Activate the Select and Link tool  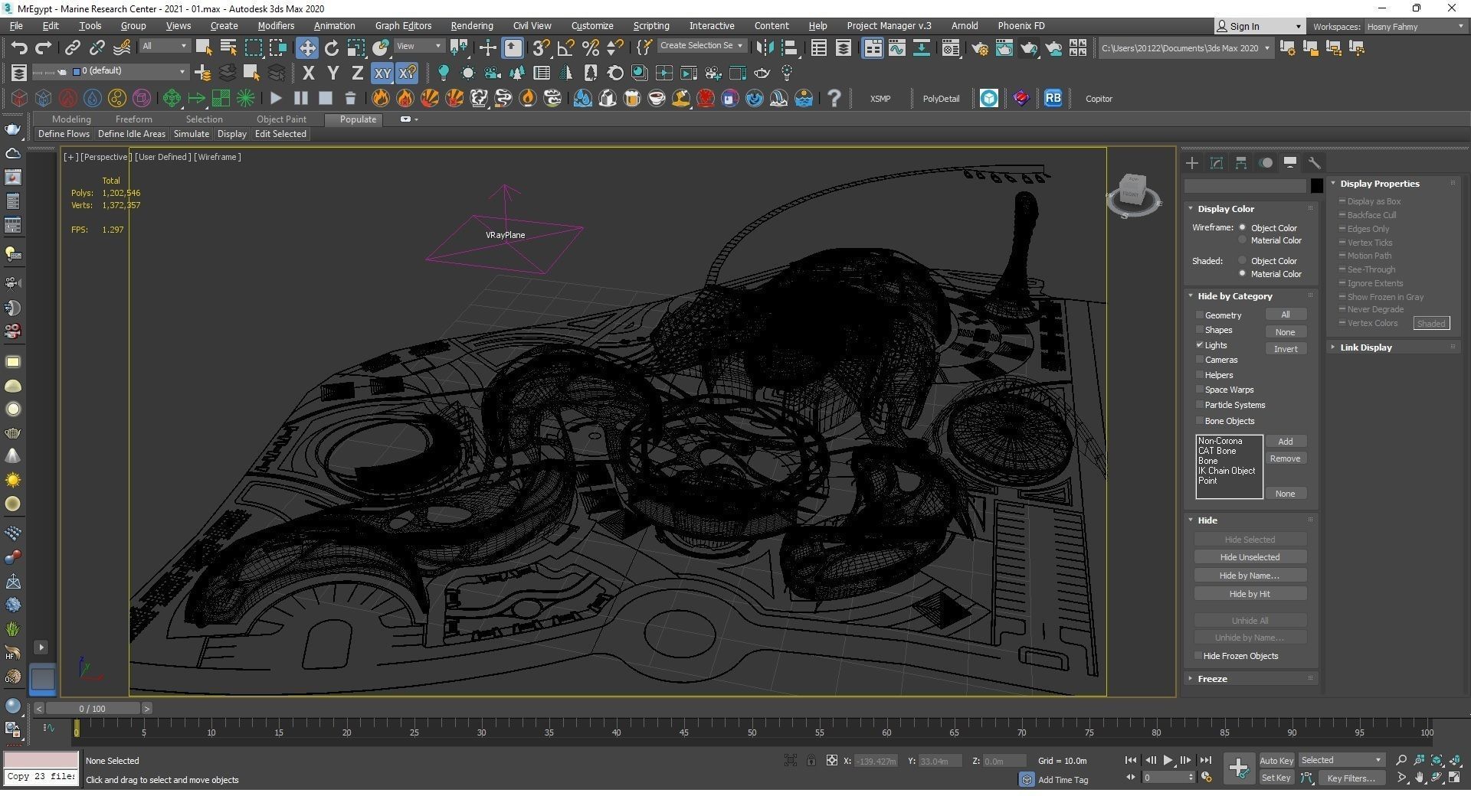tap(72, 48)
